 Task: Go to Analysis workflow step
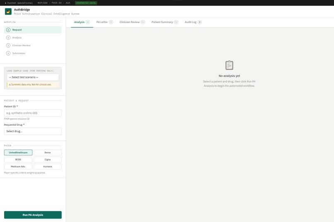(33, 38)
